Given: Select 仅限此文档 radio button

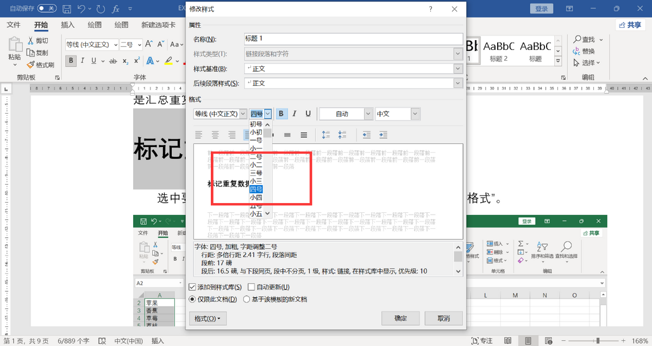Looking at the screenshot, I should (x=192, y=299).
